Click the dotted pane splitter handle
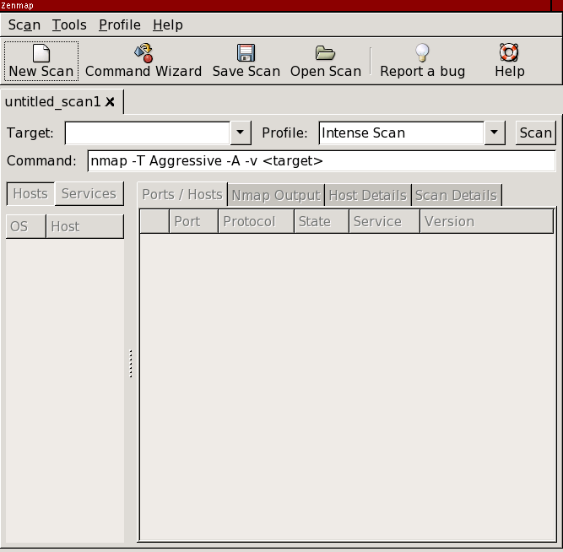Viewport: 563px width, 552px height. [x=131, y=364]
